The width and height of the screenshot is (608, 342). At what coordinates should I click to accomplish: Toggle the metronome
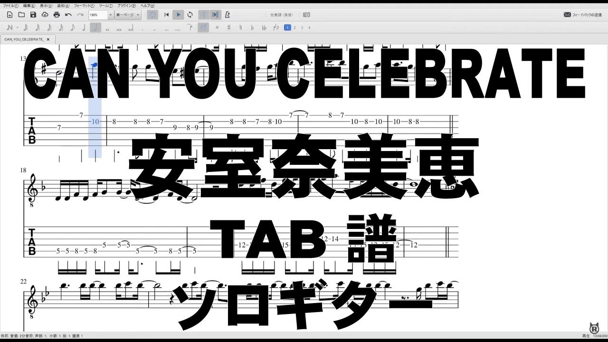click(x=228, y=15)
